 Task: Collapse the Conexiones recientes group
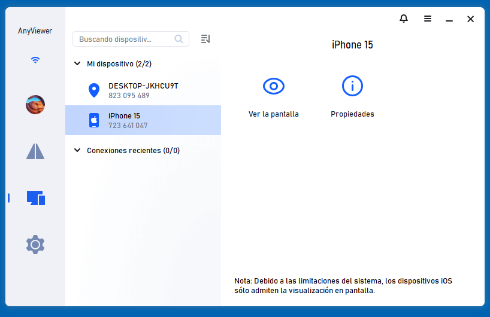pyautogui.click(x=77, y=150)
